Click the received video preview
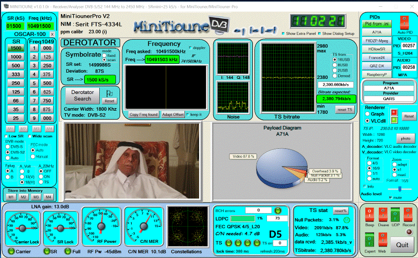This screenshot has width=418, height=258. (132, 161)
